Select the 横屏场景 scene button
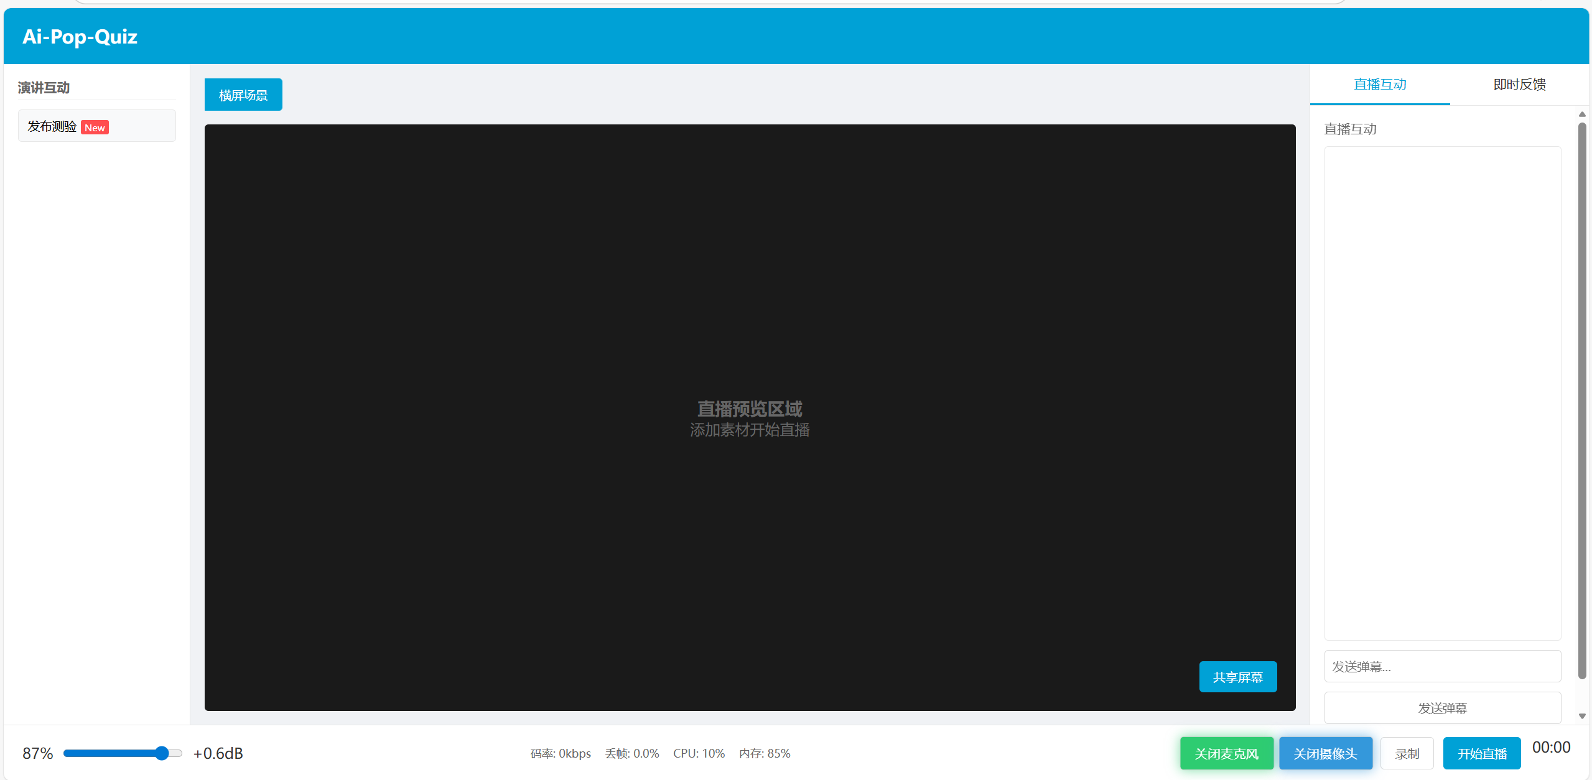The width and height of the screenshot is (1592, 780). [243, 95]
